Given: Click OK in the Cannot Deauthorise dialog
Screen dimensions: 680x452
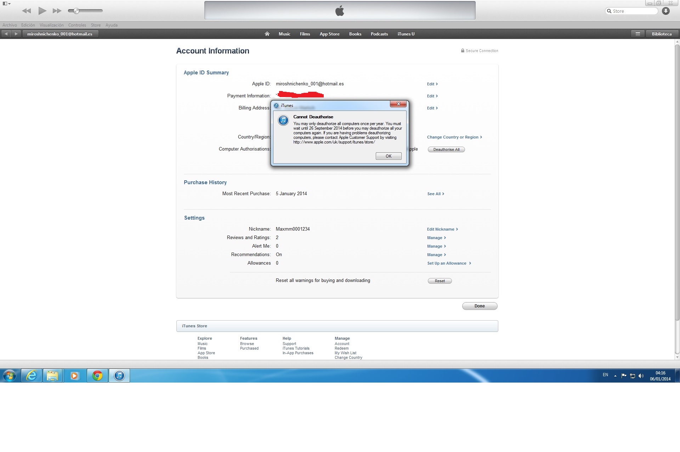Looking at the screenshot, I should tap(388, 156).
